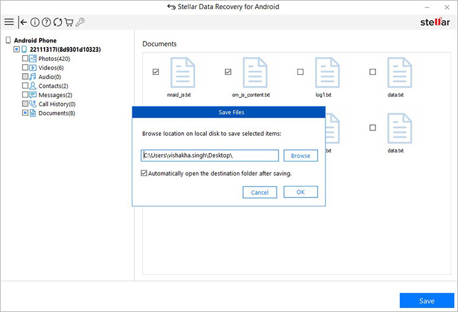458x312 pixels.
Task: Click the Messages chat icon
Action: click(x=33, y=95)
